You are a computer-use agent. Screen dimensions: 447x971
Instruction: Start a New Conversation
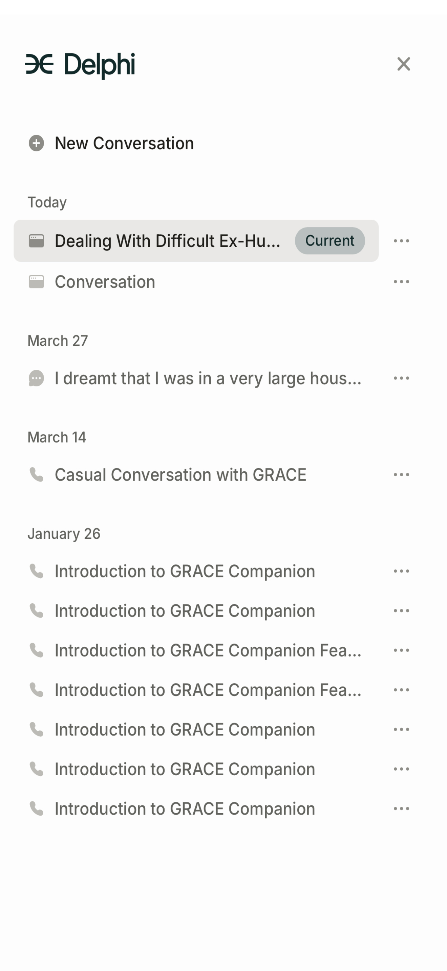point(124,143)
